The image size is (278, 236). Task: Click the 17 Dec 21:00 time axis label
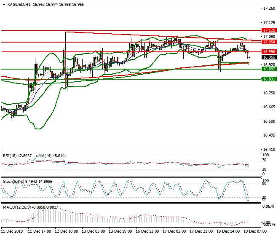tap(201, 231)
